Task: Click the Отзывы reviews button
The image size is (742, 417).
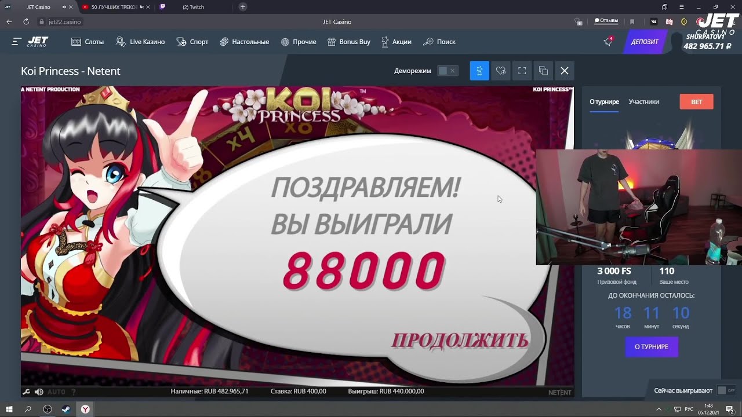Action: (x=606, y=21)
